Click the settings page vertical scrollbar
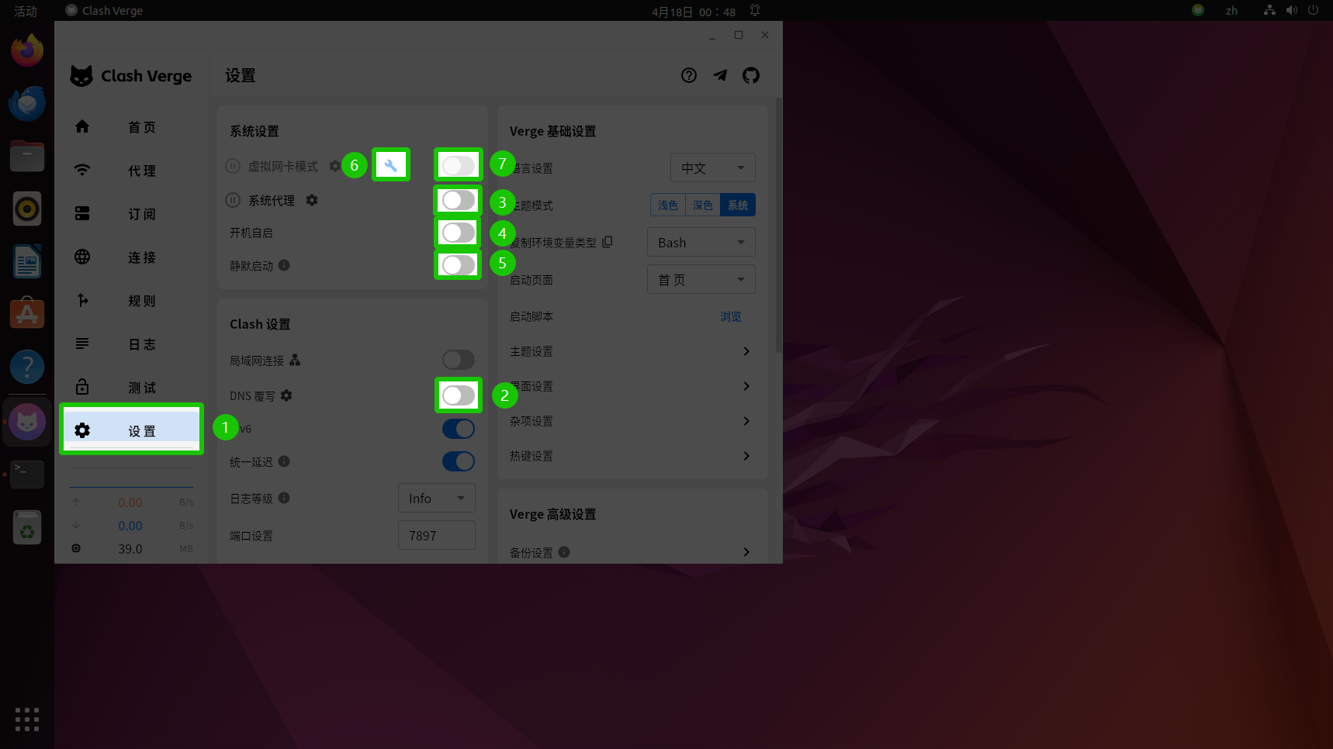This screenshot has height=749, width=1333. pyautogui.click(x=778, y=225)
